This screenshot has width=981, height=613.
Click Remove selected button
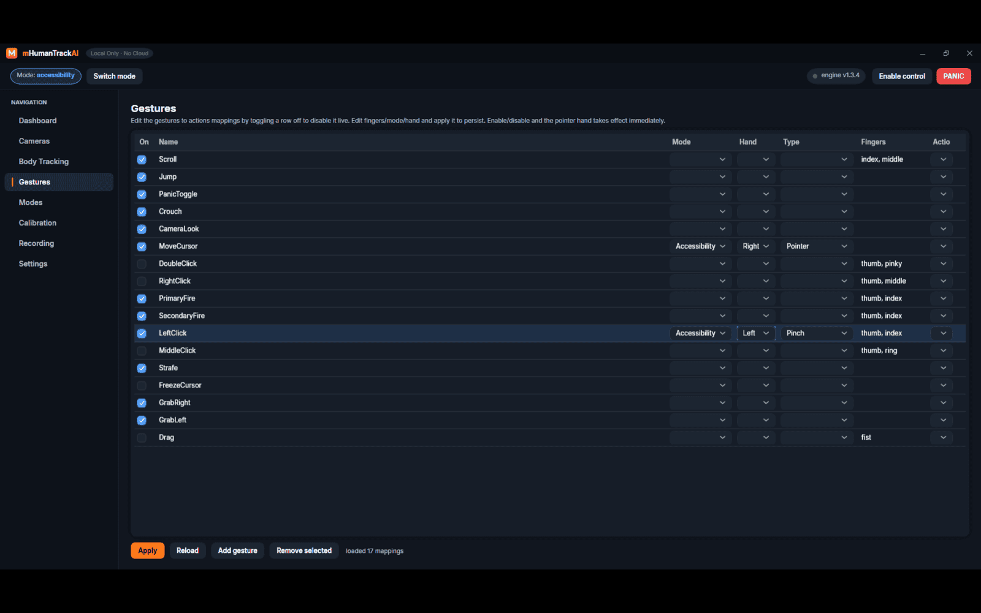304,550
